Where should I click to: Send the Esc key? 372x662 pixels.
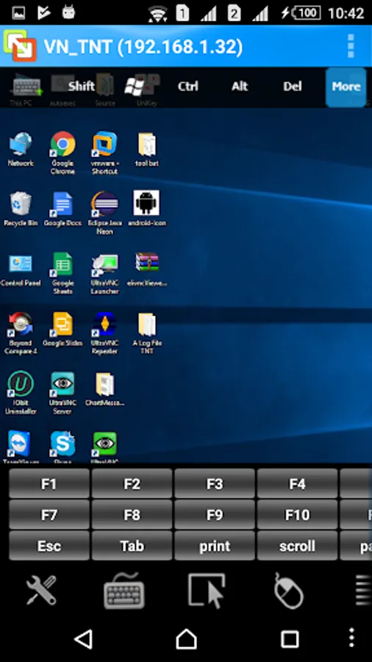point(49,546)
